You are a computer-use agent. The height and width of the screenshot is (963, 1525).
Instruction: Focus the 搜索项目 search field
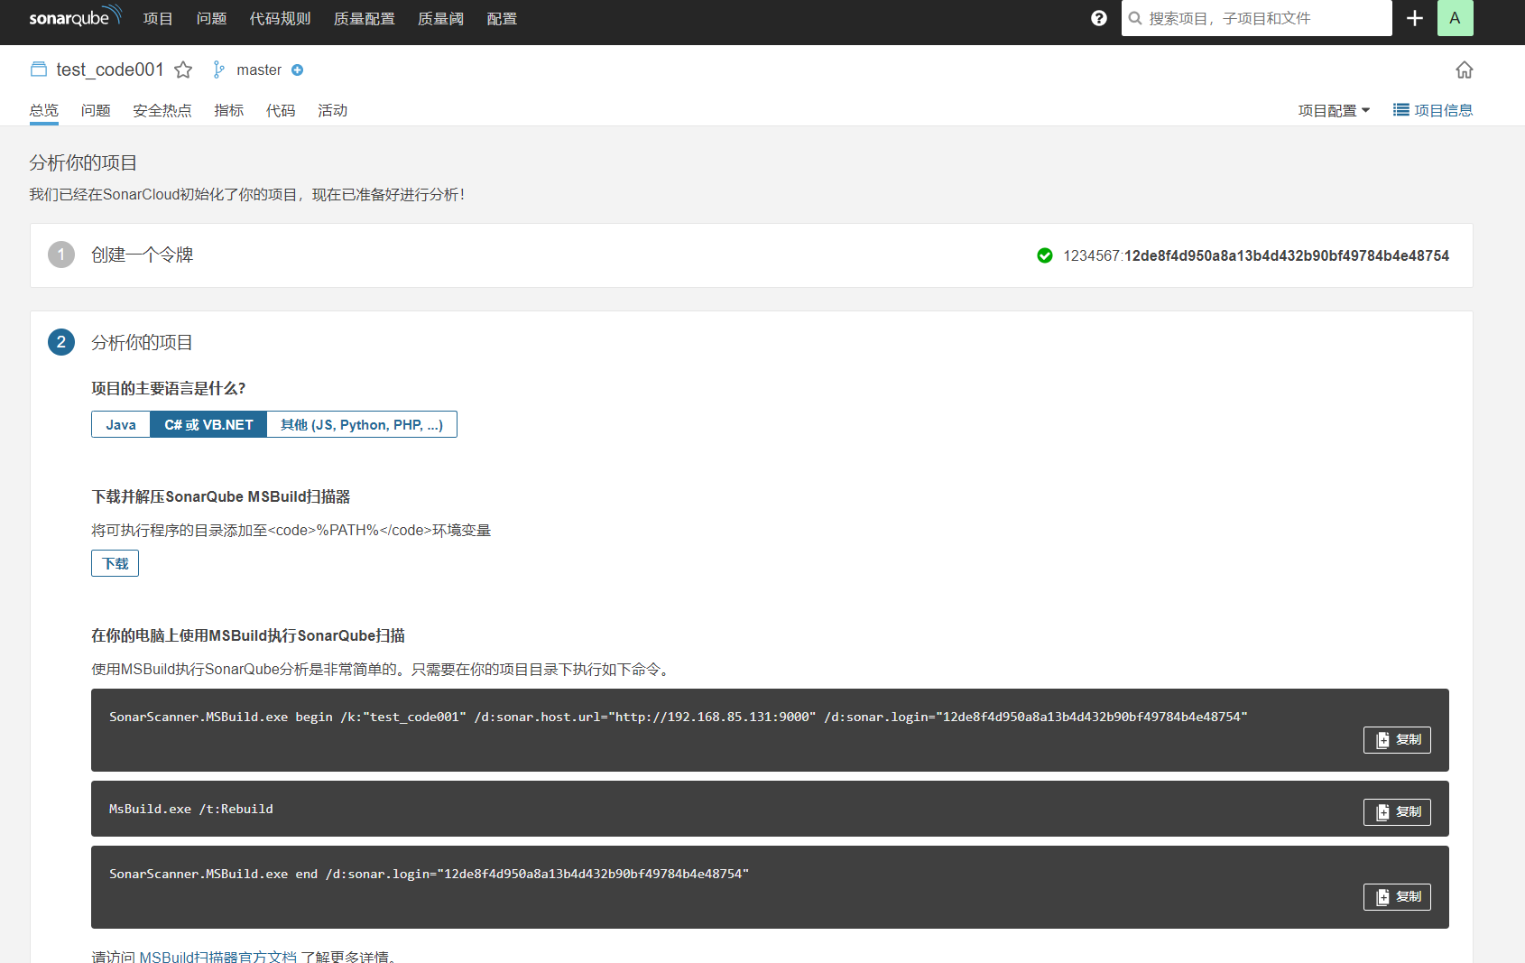click(1256, 18)
